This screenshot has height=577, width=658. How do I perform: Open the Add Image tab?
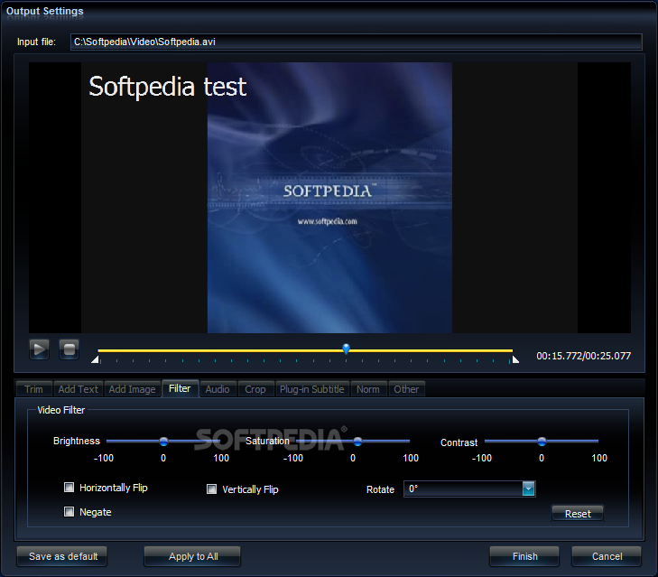(x=132, y=389)
